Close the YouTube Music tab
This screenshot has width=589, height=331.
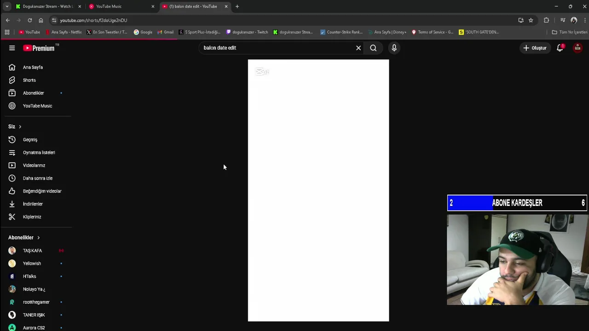click(153, 6)
